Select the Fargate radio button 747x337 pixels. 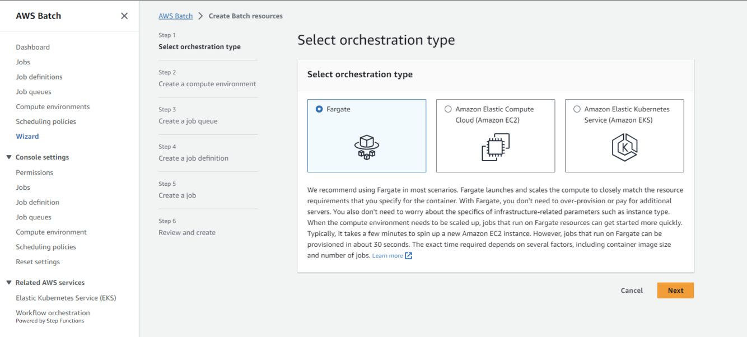319,109
